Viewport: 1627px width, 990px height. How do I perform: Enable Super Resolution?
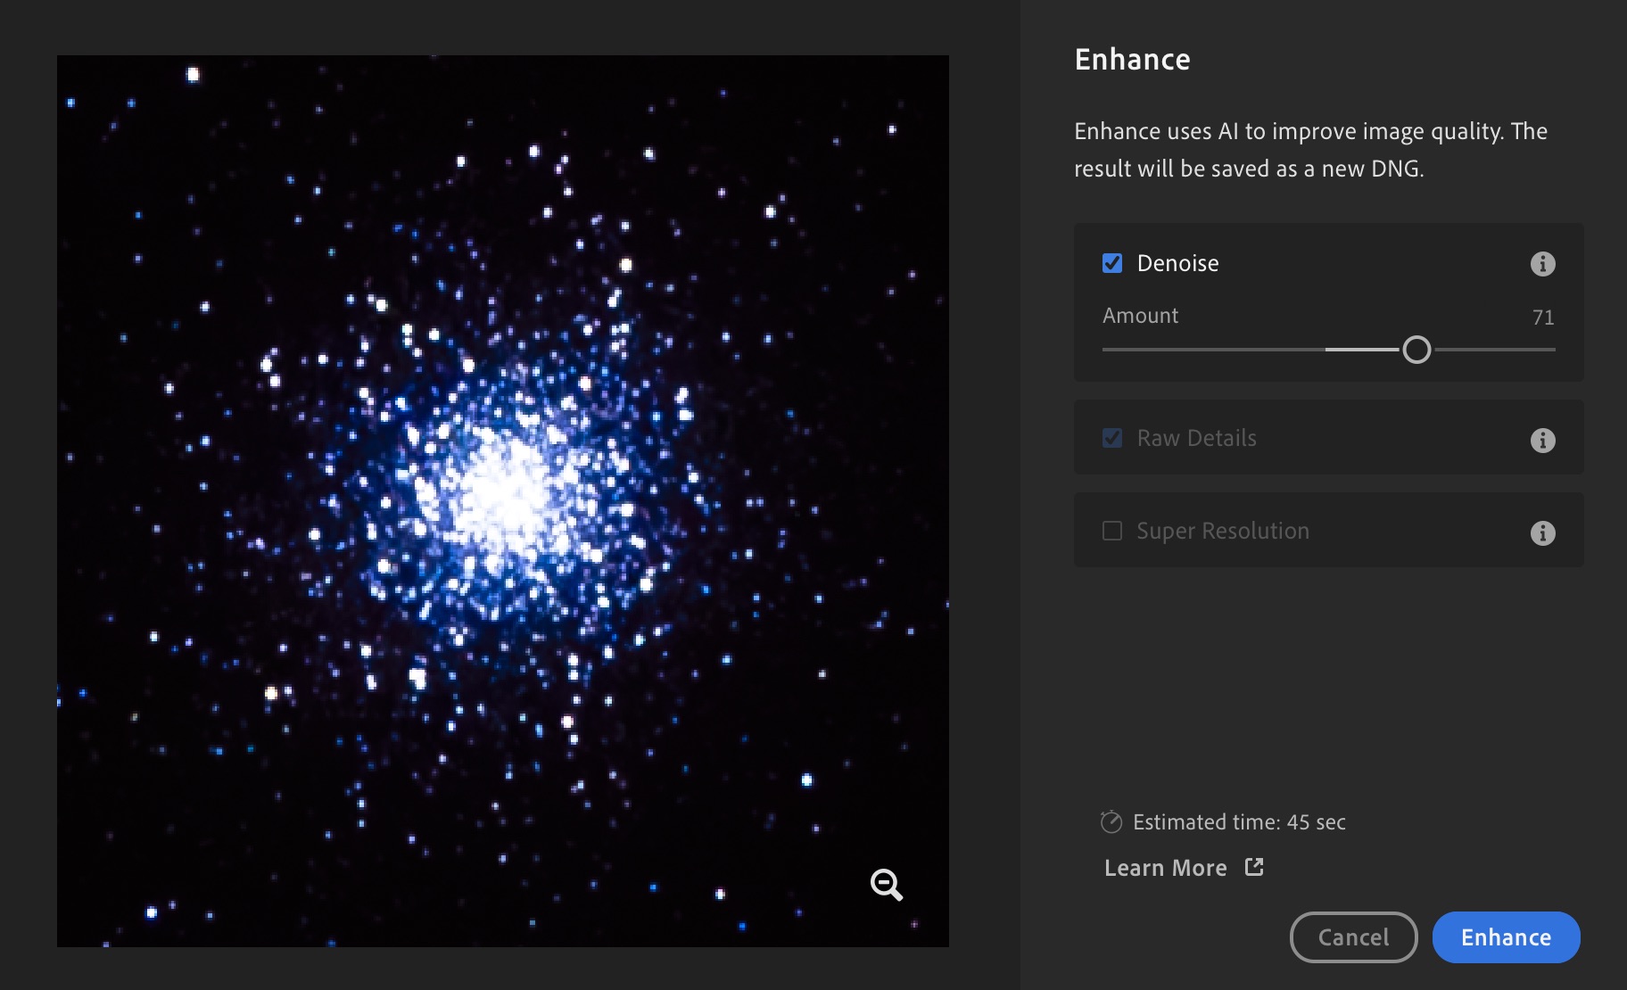pyautogui.click(x=1111, y=530)
